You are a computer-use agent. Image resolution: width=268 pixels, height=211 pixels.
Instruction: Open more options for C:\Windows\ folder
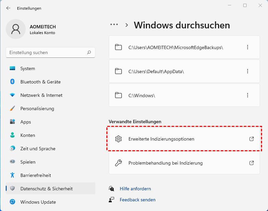click(248, 95)
